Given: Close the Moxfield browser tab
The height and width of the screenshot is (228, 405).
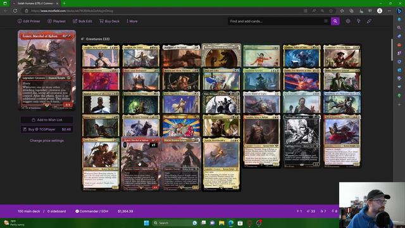Looking at the screenshot, I should pyautogui.click(x=57, y=3).
